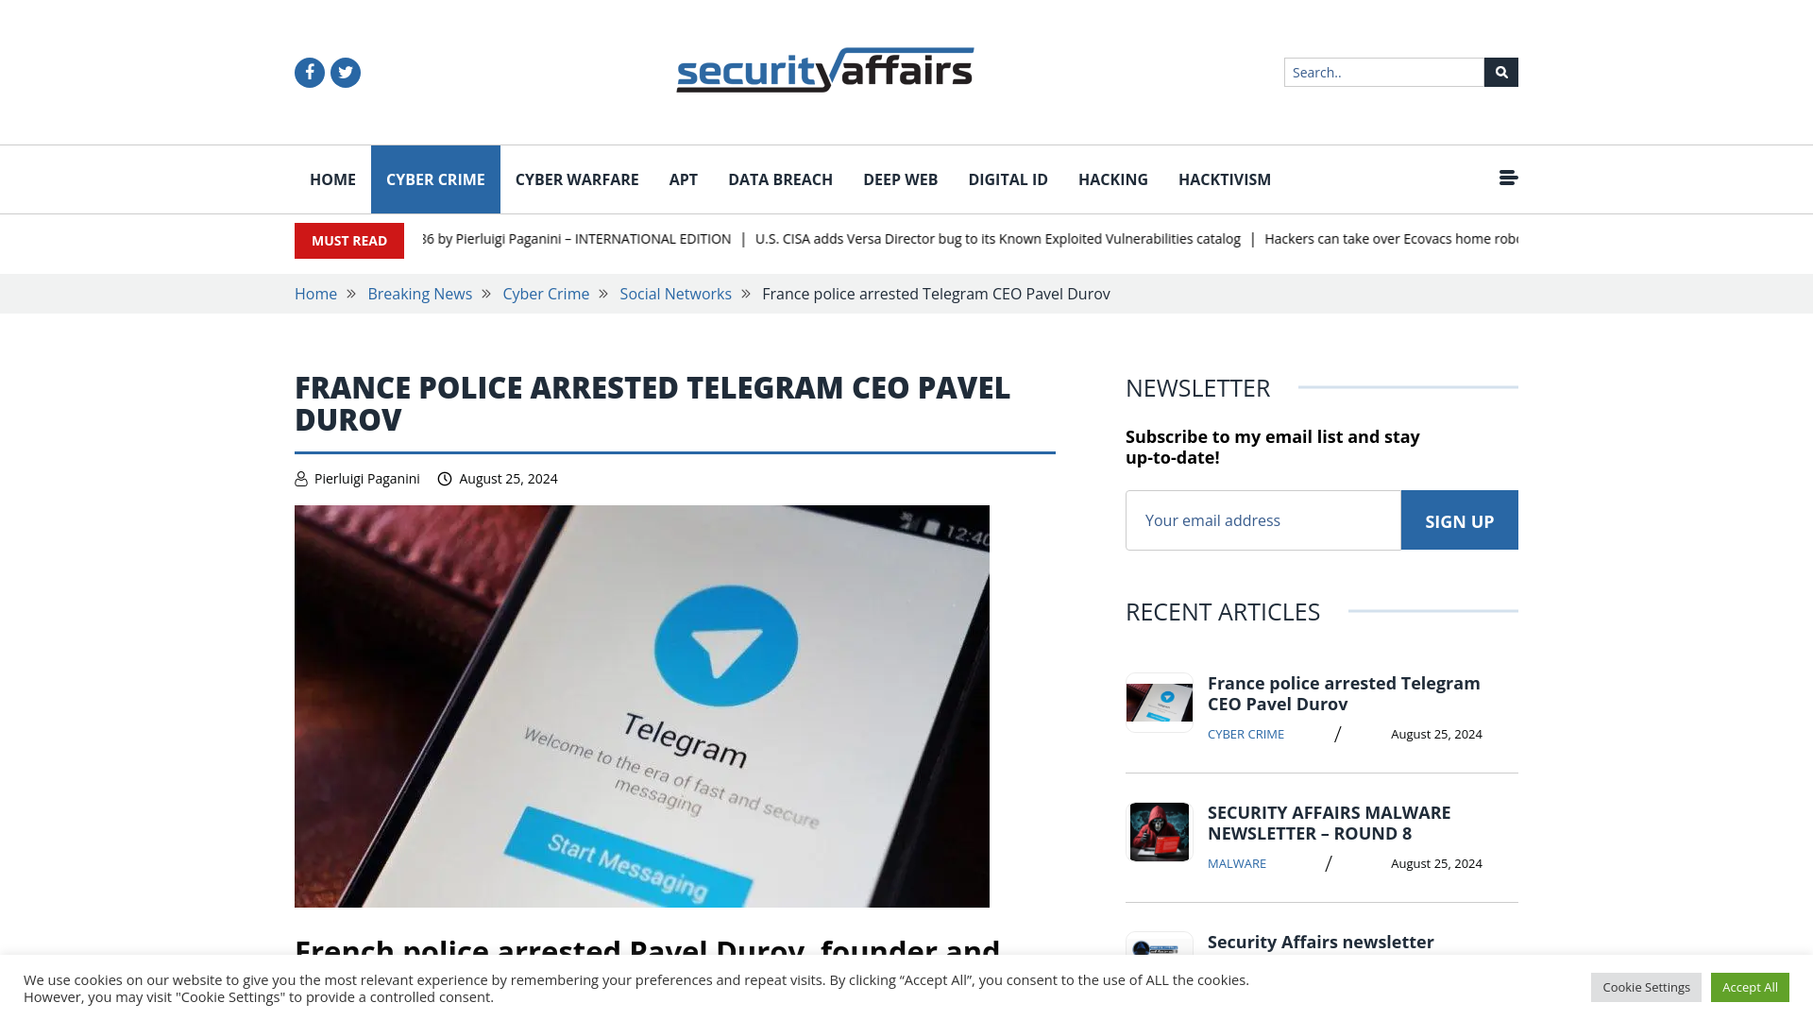The width and height of the screenshot is (1813, 1020).
Task: Click the Breaking News breadcrumb link
Action: point(419,293)
